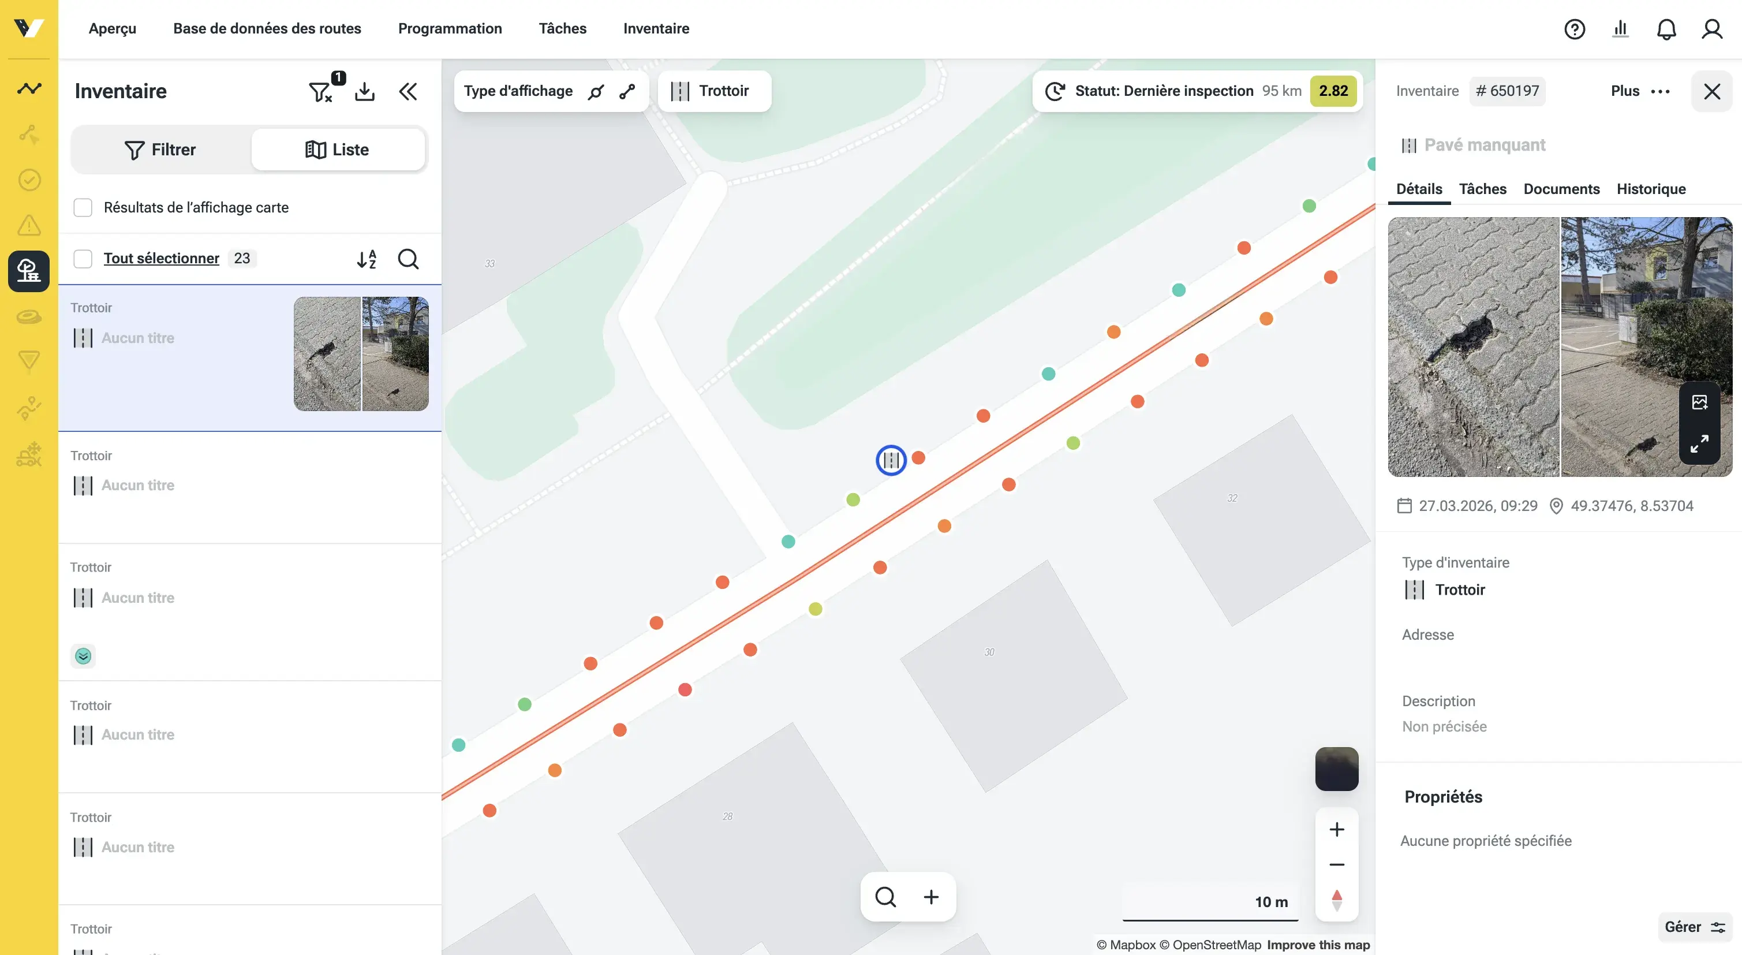Open the pothole close-up photo
Viewport: 1742px width, 955px height.
[x=1473, y=346]
